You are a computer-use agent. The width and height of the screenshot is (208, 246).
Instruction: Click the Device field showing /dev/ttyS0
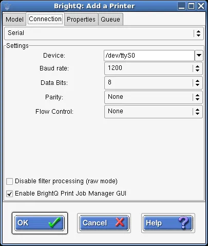coord(149,56)
